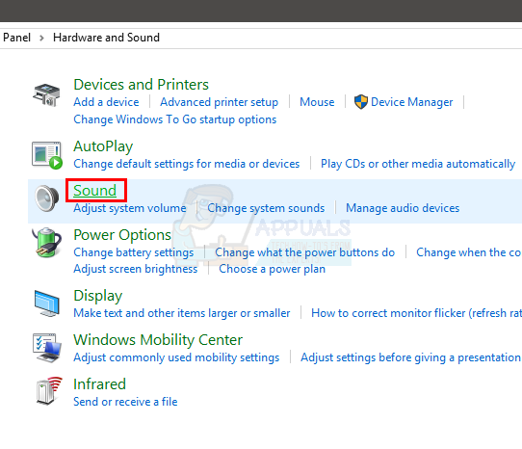Click Play CDs or other media automatically
Viewport: 522px width, 449px height.
point(418,164)
